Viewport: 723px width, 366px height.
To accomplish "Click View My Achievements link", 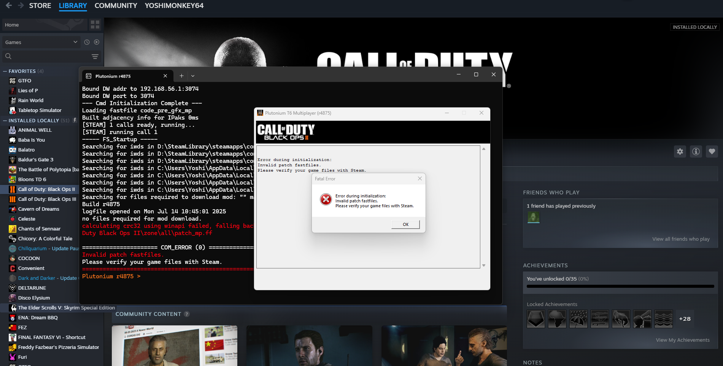I will [683, 340].
